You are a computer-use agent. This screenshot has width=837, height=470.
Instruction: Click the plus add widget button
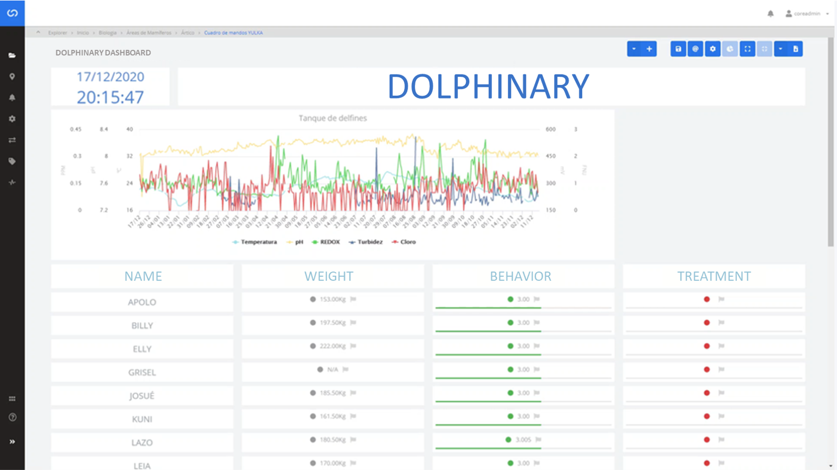pyautogui.click(x=649, y=49)
